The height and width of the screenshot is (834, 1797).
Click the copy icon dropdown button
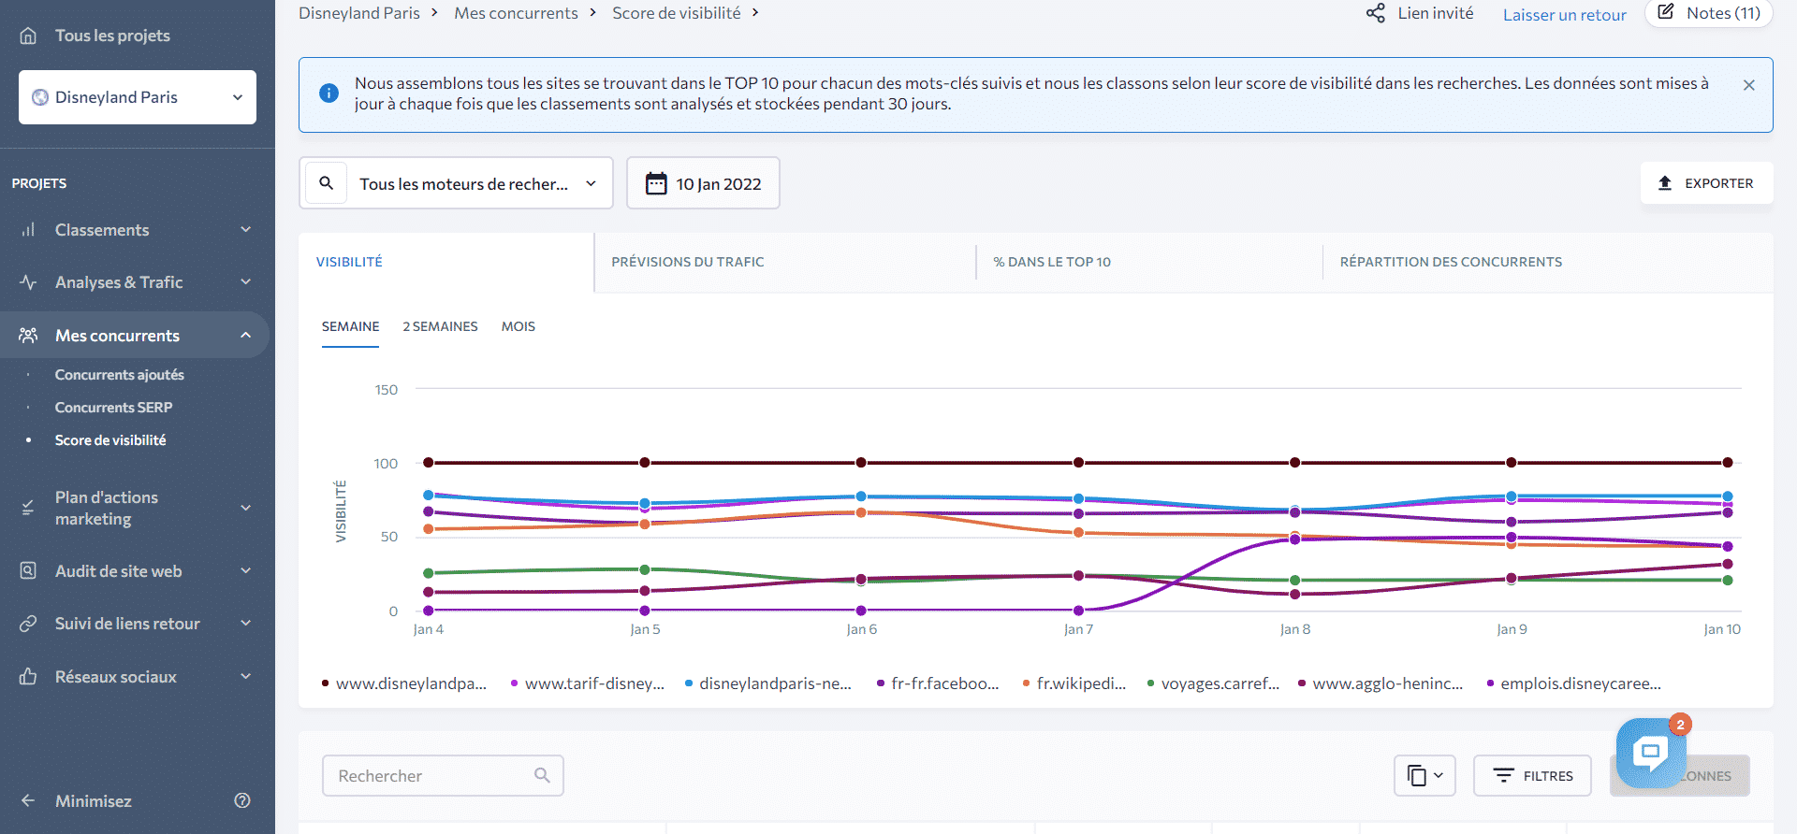(1424, 775)
